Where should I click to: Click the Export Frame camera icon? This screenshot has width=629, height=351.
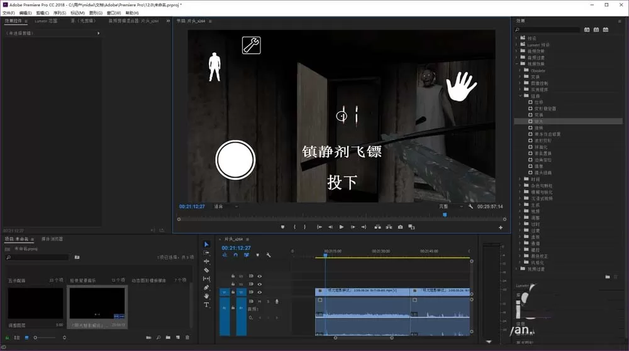click(x=400, y=227)
